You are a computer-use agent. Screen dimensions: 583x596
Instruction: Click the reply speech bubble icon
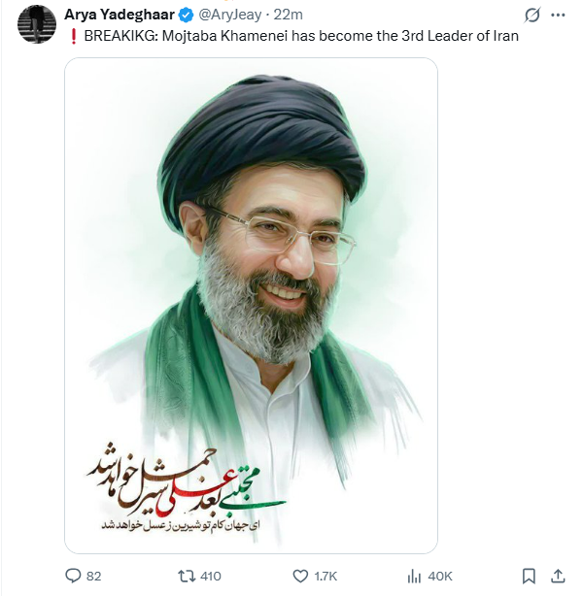click(73, 576)
